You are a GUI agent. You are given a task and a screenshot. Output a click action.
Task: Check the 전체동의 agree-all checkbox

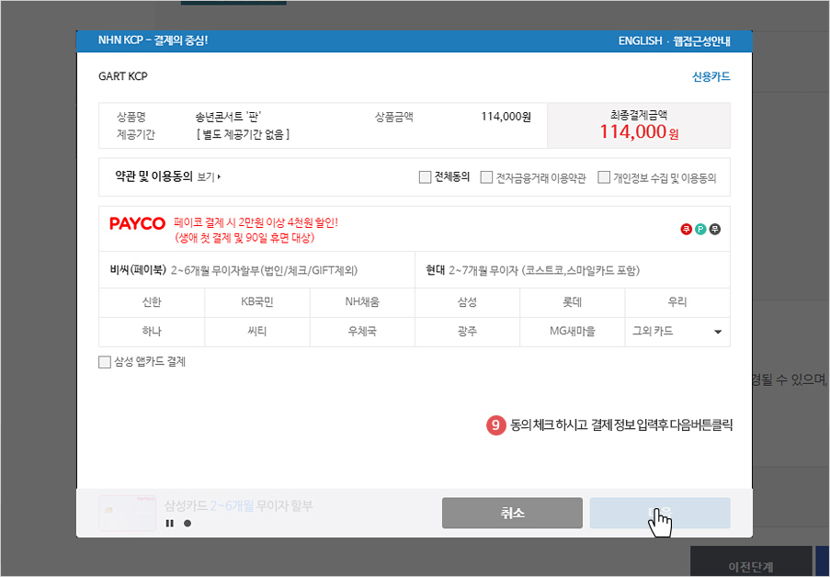(425, 177)
